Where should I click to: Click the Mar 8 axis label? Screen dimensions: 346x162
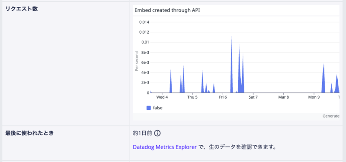tap(284, 97)
